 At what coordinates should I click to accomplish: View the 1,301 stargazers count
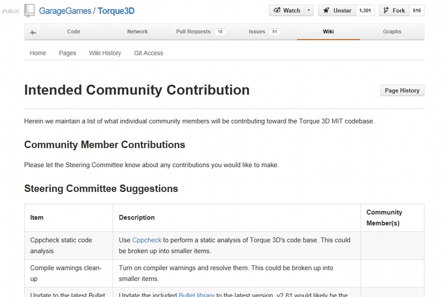365,11
